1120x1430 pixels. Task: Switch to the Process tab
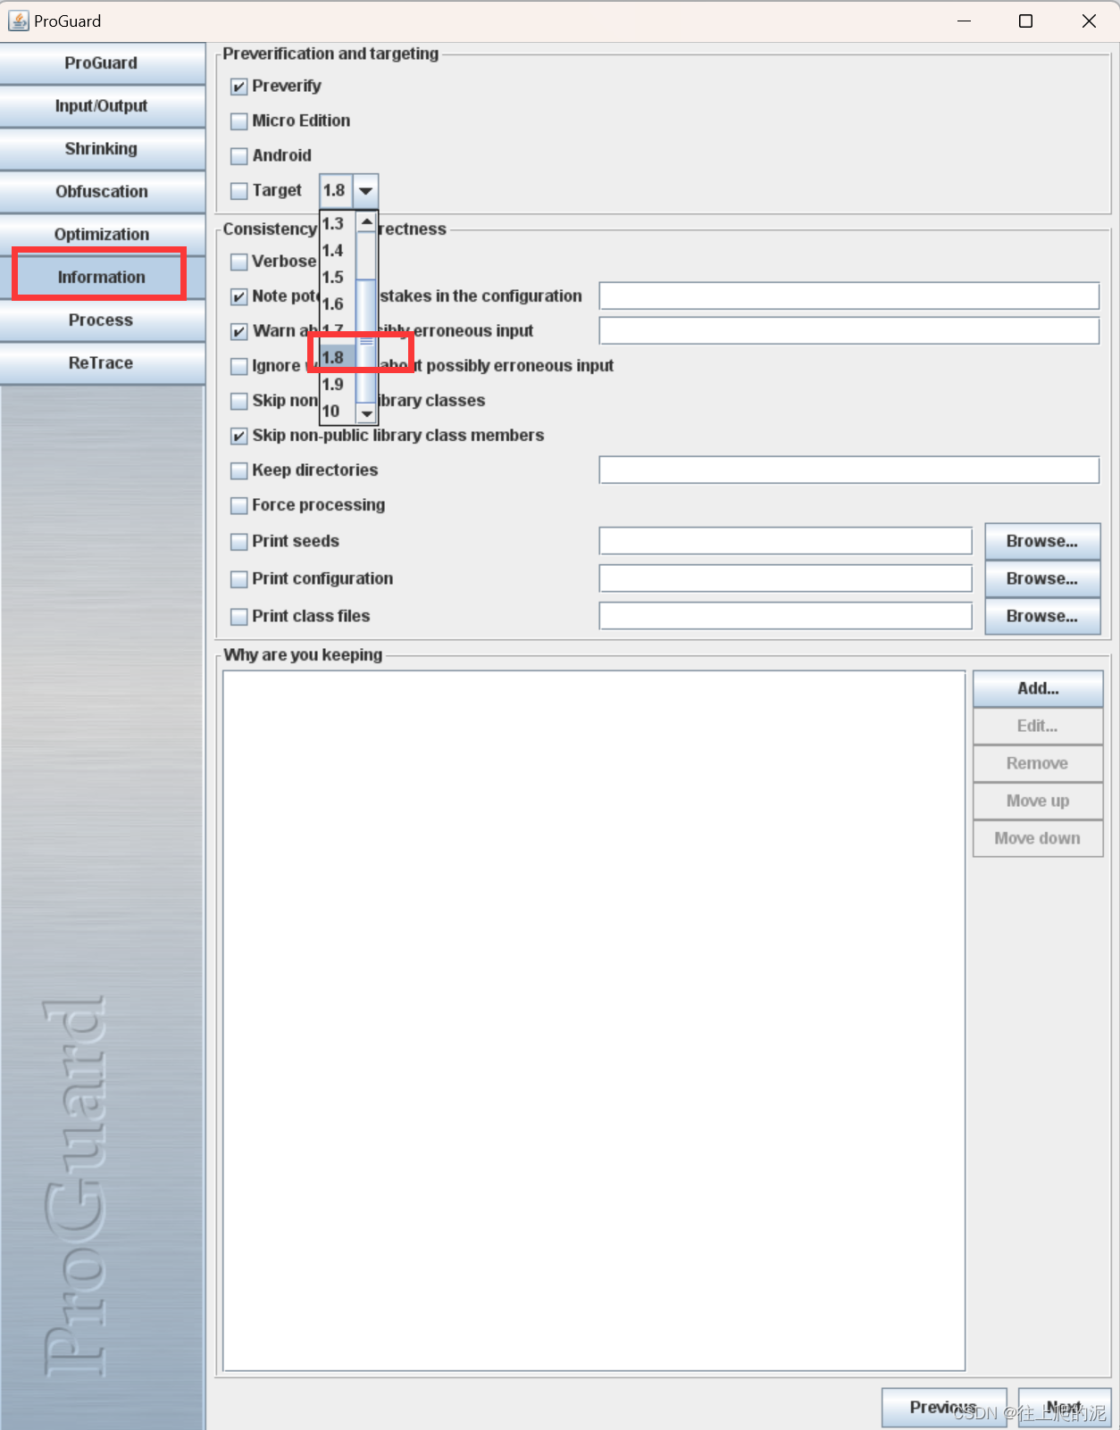point(102,320)
